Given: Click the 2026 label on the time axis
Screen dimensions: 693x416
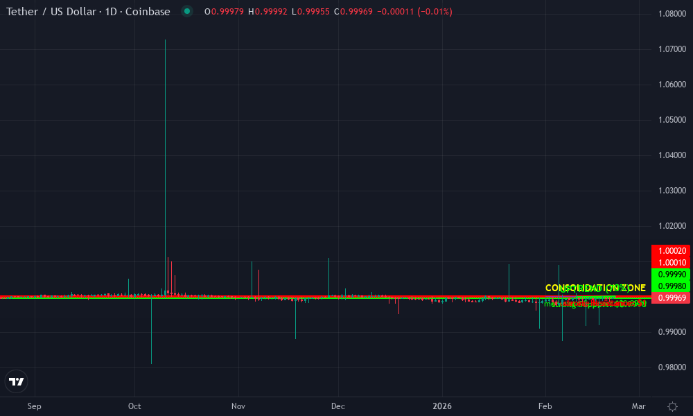Looking at the screenshot, I should coord(442,406).
